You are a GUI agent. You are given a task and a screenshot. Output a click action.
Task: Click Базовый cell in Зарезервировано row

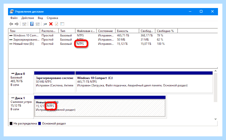[x=66, y=40]
